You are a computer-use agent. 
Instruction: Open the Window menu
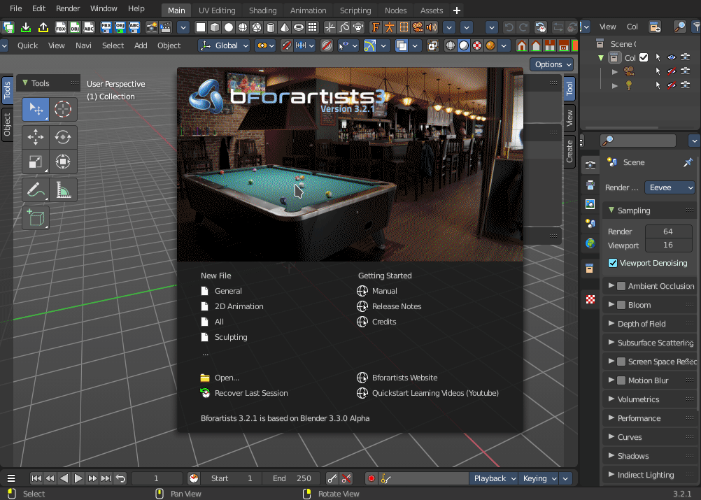(104, 8)
